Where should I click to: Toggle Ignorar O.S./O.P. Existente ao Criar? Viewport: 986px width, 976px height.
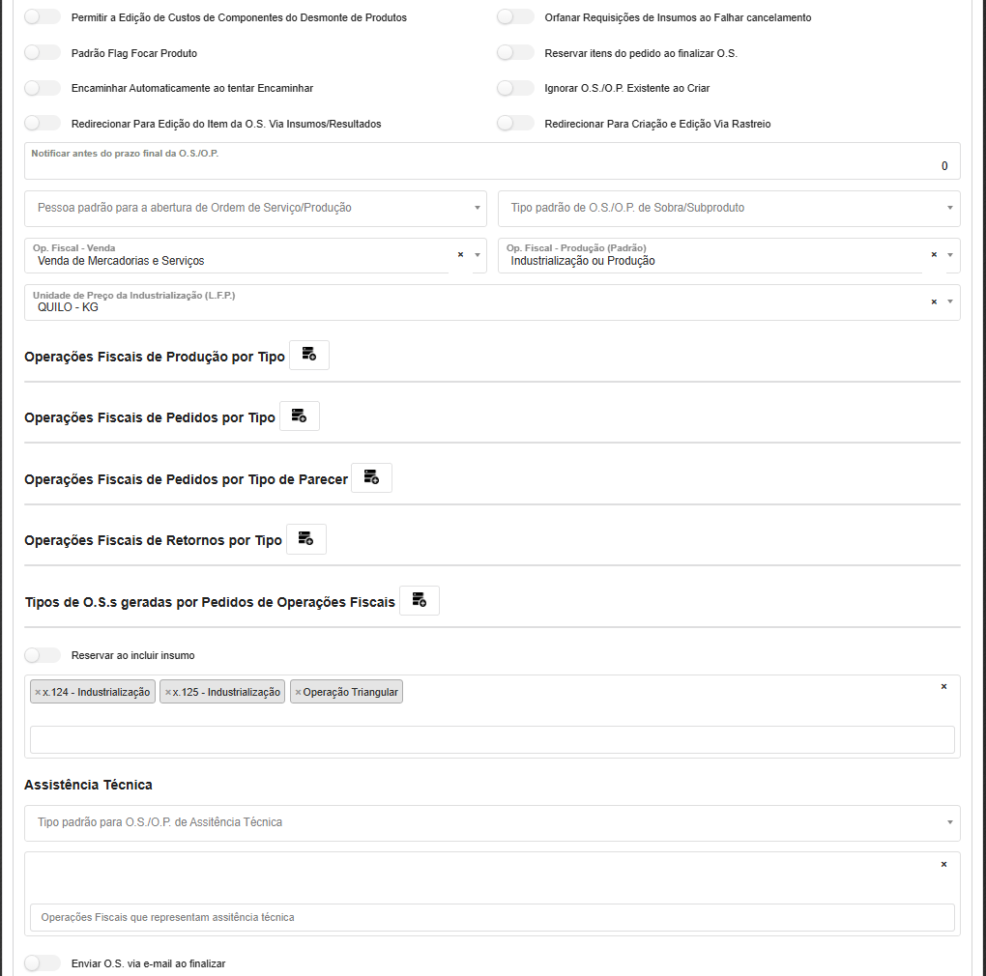(x=515, y=88)
